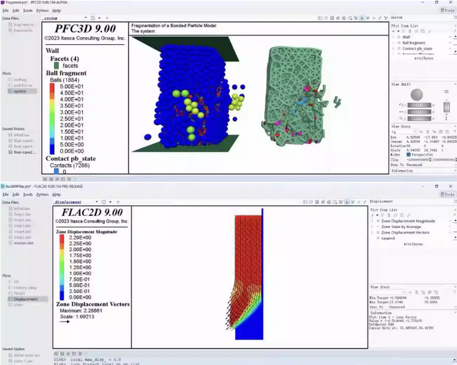Viewport: 457px width, 365px height.
Task: Click the View Shift rotation sphere
Action: pos(417,95)
